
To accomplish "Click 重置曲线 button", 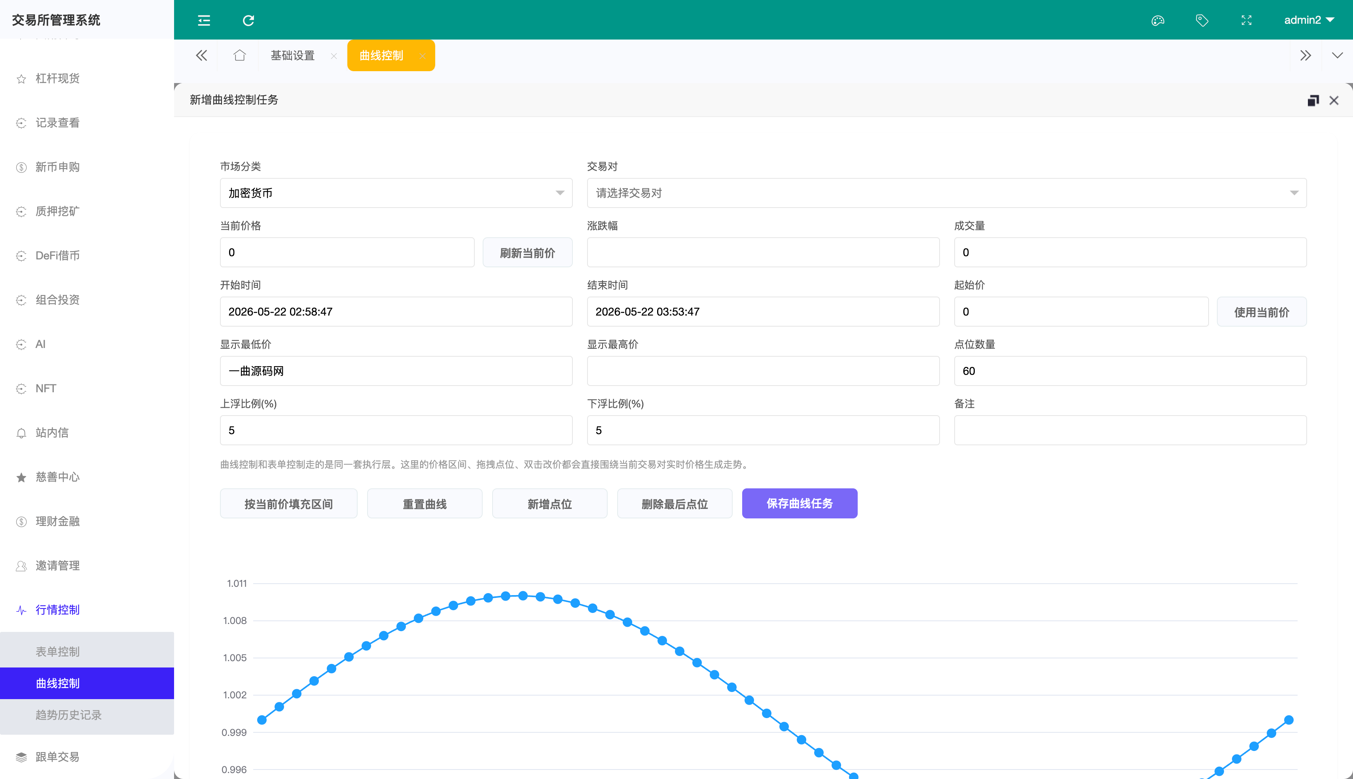I will tap(424, 503).
